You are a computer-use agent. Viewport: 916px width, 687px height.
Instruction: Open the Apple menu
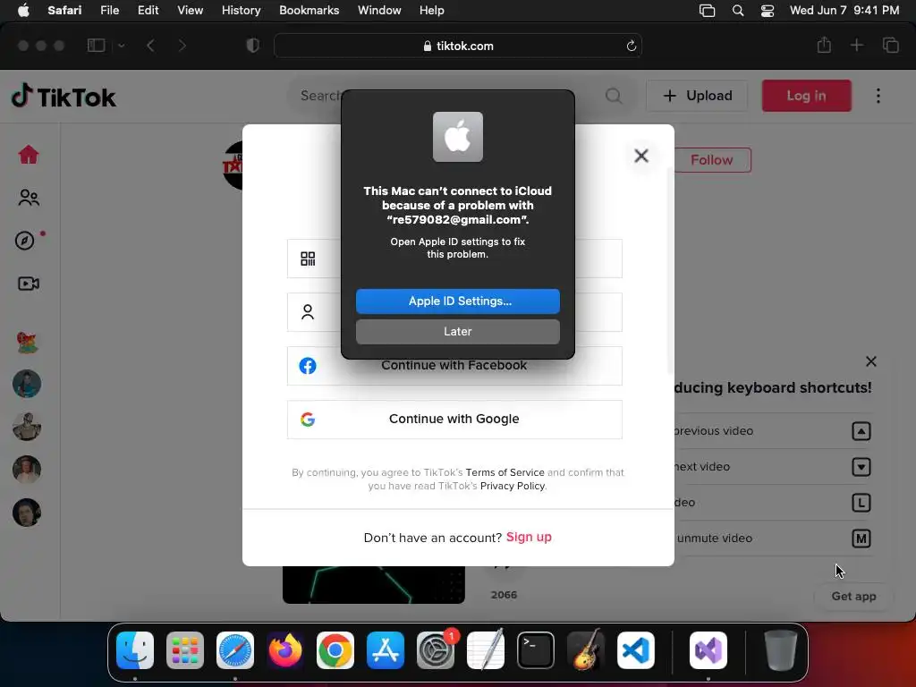pyautogui.click(x=23, y=11)
